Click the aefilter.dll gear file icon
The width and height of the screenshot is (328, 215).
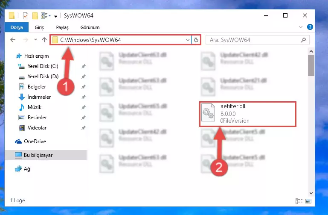pyautogui.click(x=208, y=113)
